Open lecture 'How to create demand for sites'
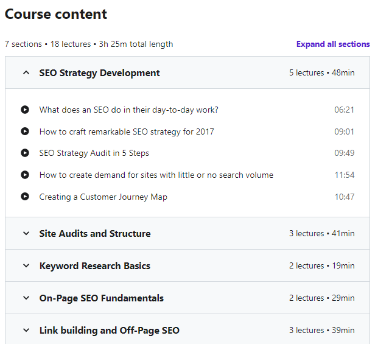This screenshot has height=344, width=378. pyautogui.click(x=156, y=175)
